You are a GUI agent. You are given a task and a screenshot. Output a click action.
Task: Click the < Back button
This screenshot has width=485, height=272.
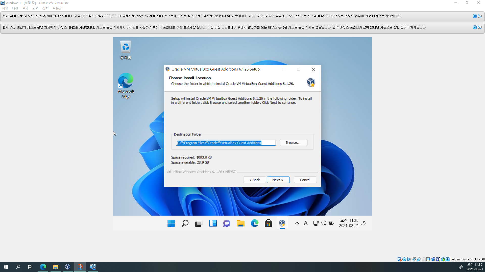click(x=254, y=180)
